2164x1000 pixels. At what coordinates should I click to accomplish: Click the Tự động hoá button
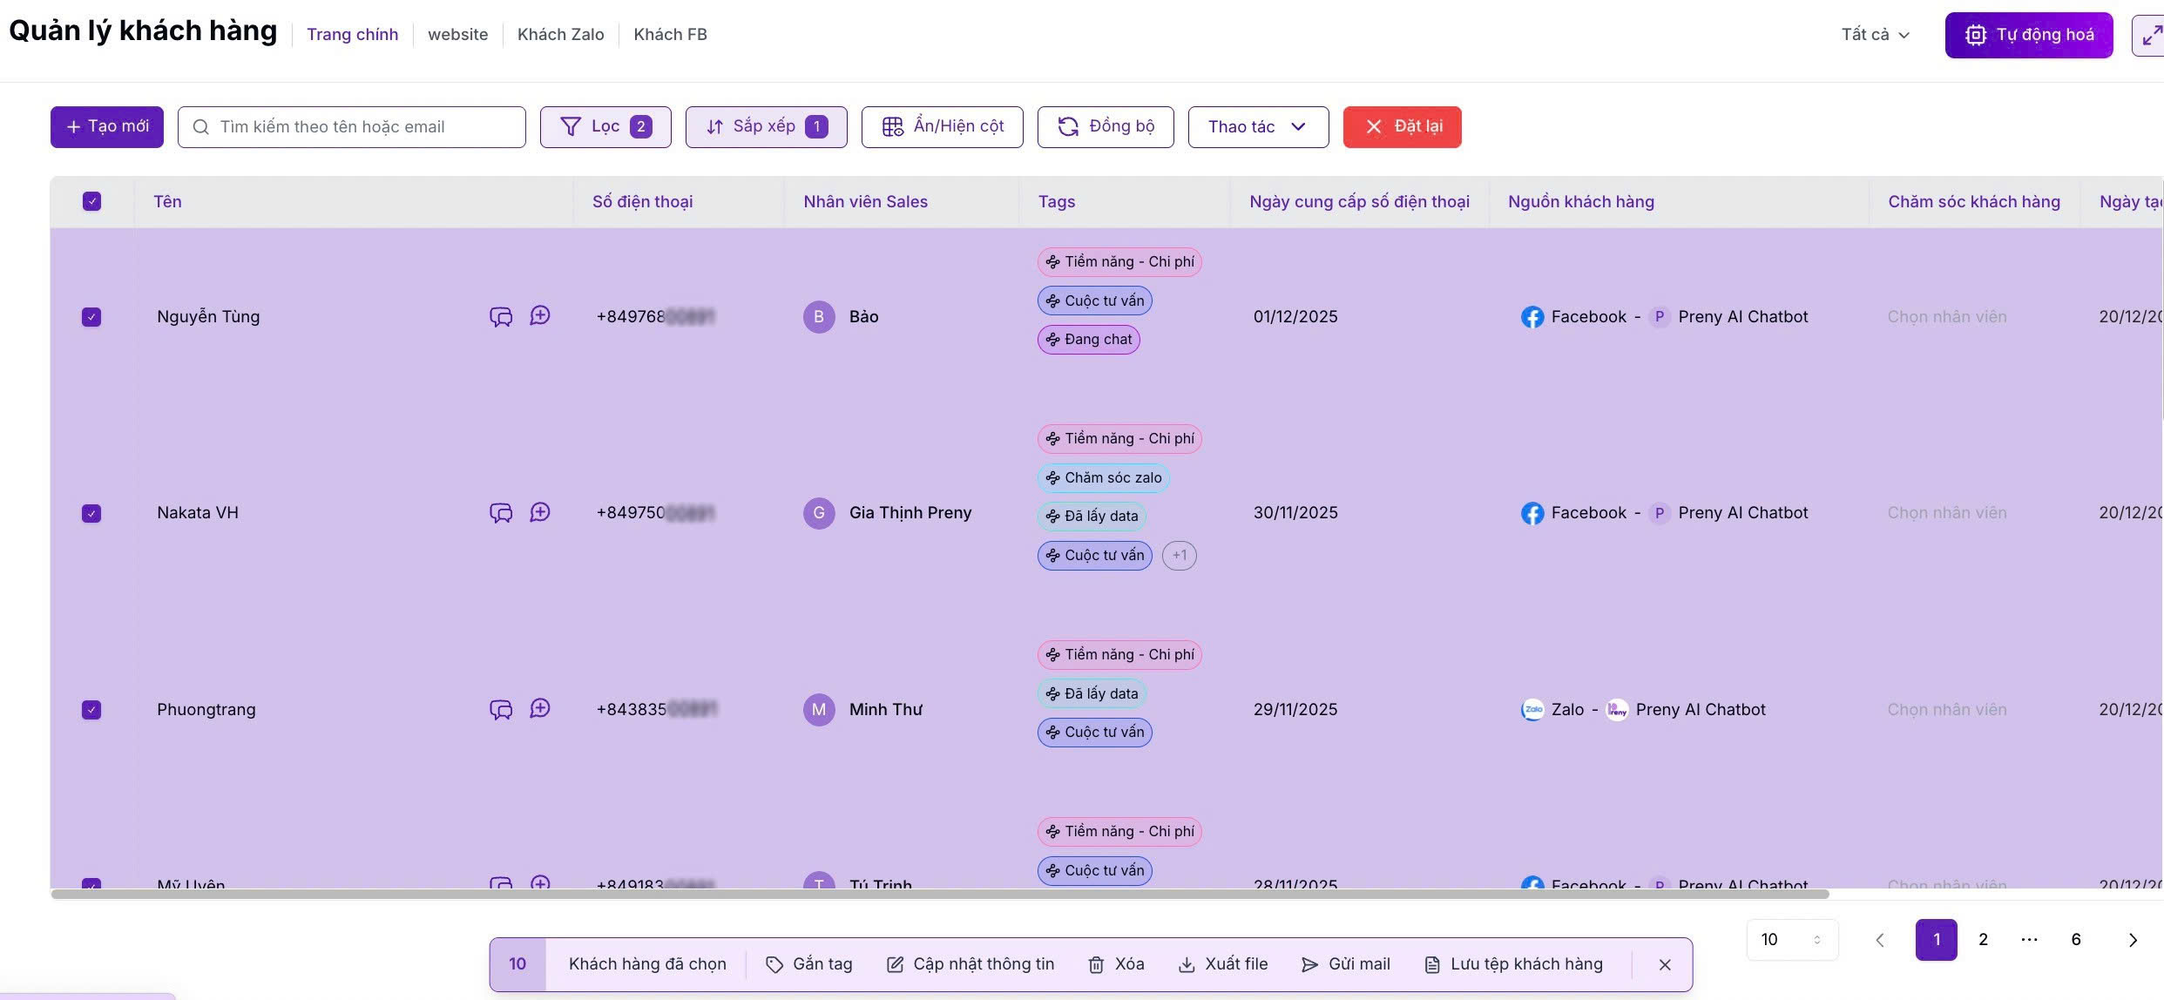tap(2029, 36)
